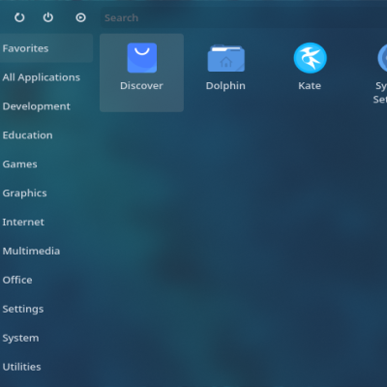
Task: Open the Settings category
Action: 46,309
